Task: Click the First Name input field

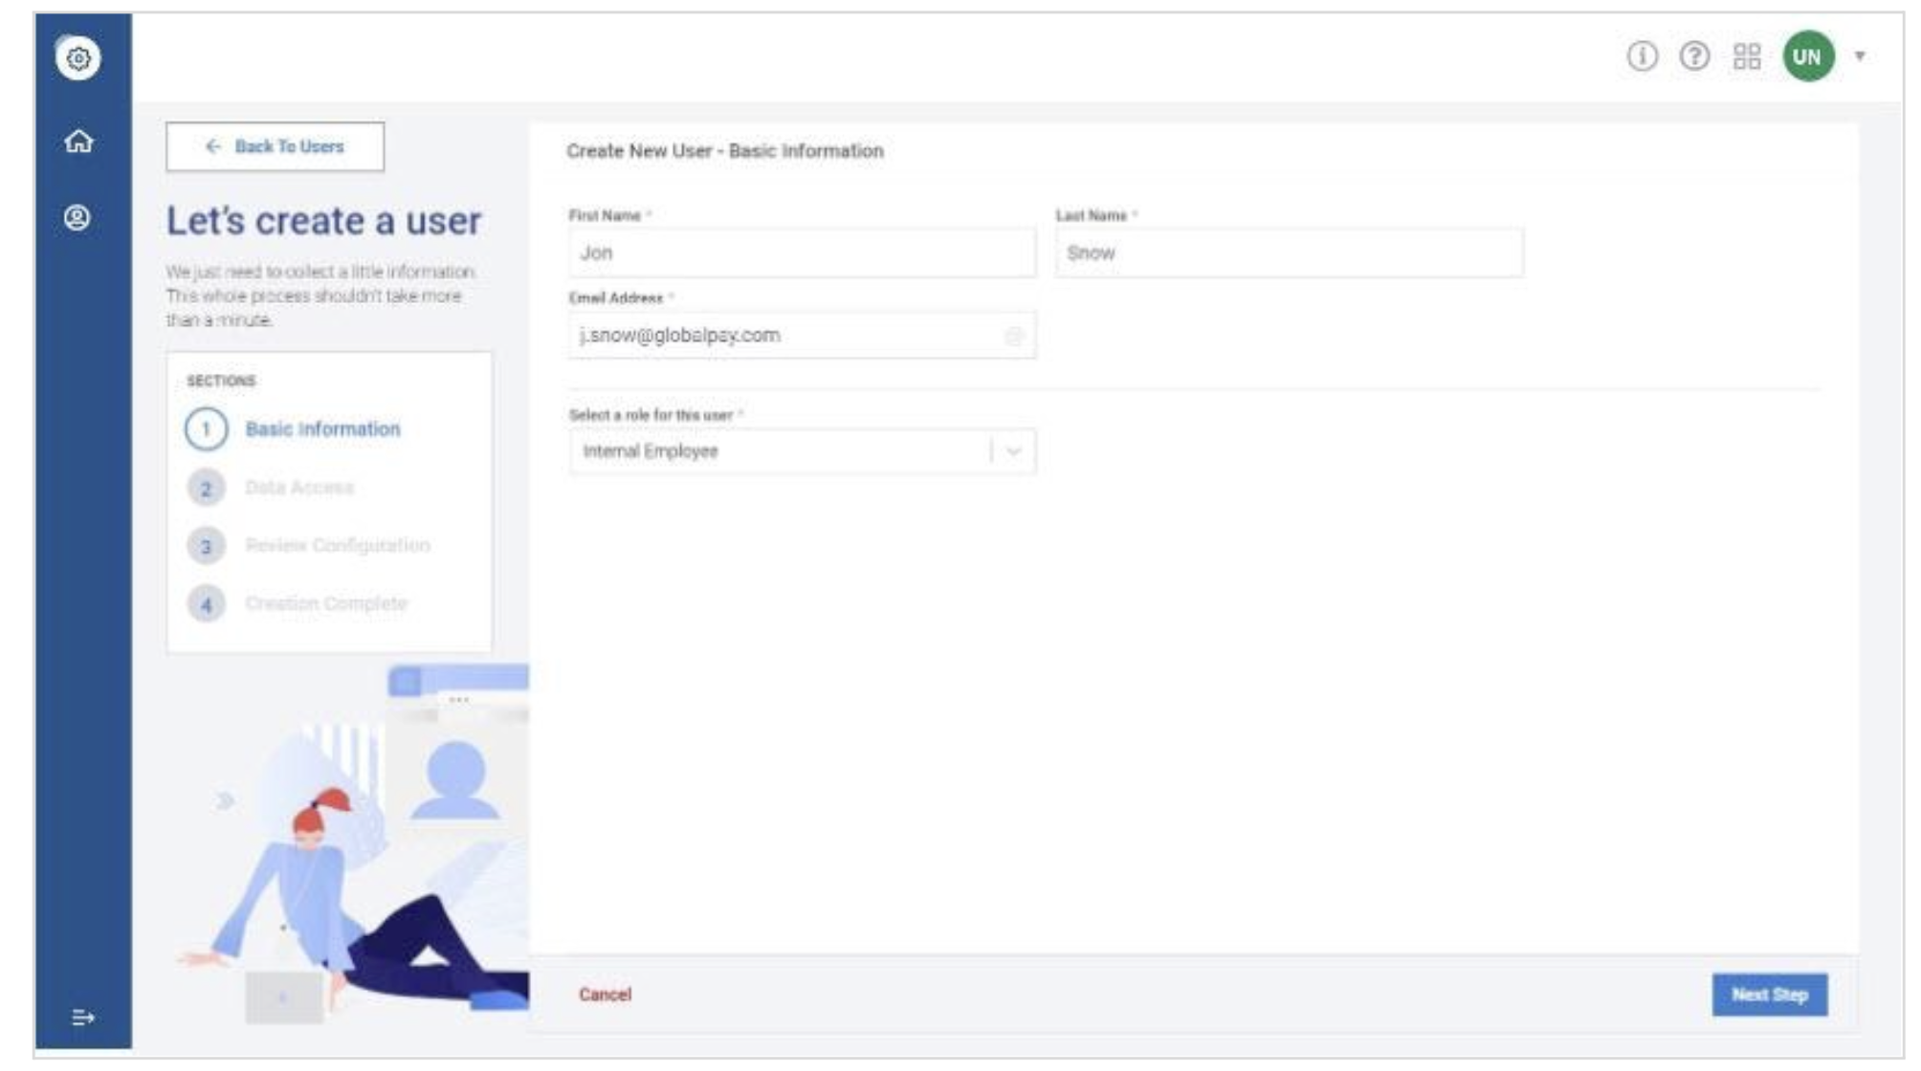Action: click(802, 253)
